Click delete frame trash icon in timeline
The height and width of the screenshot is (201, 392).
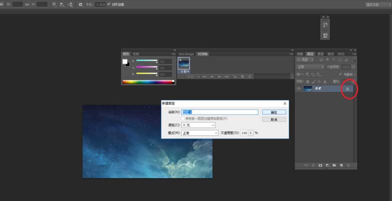point(249,77)
